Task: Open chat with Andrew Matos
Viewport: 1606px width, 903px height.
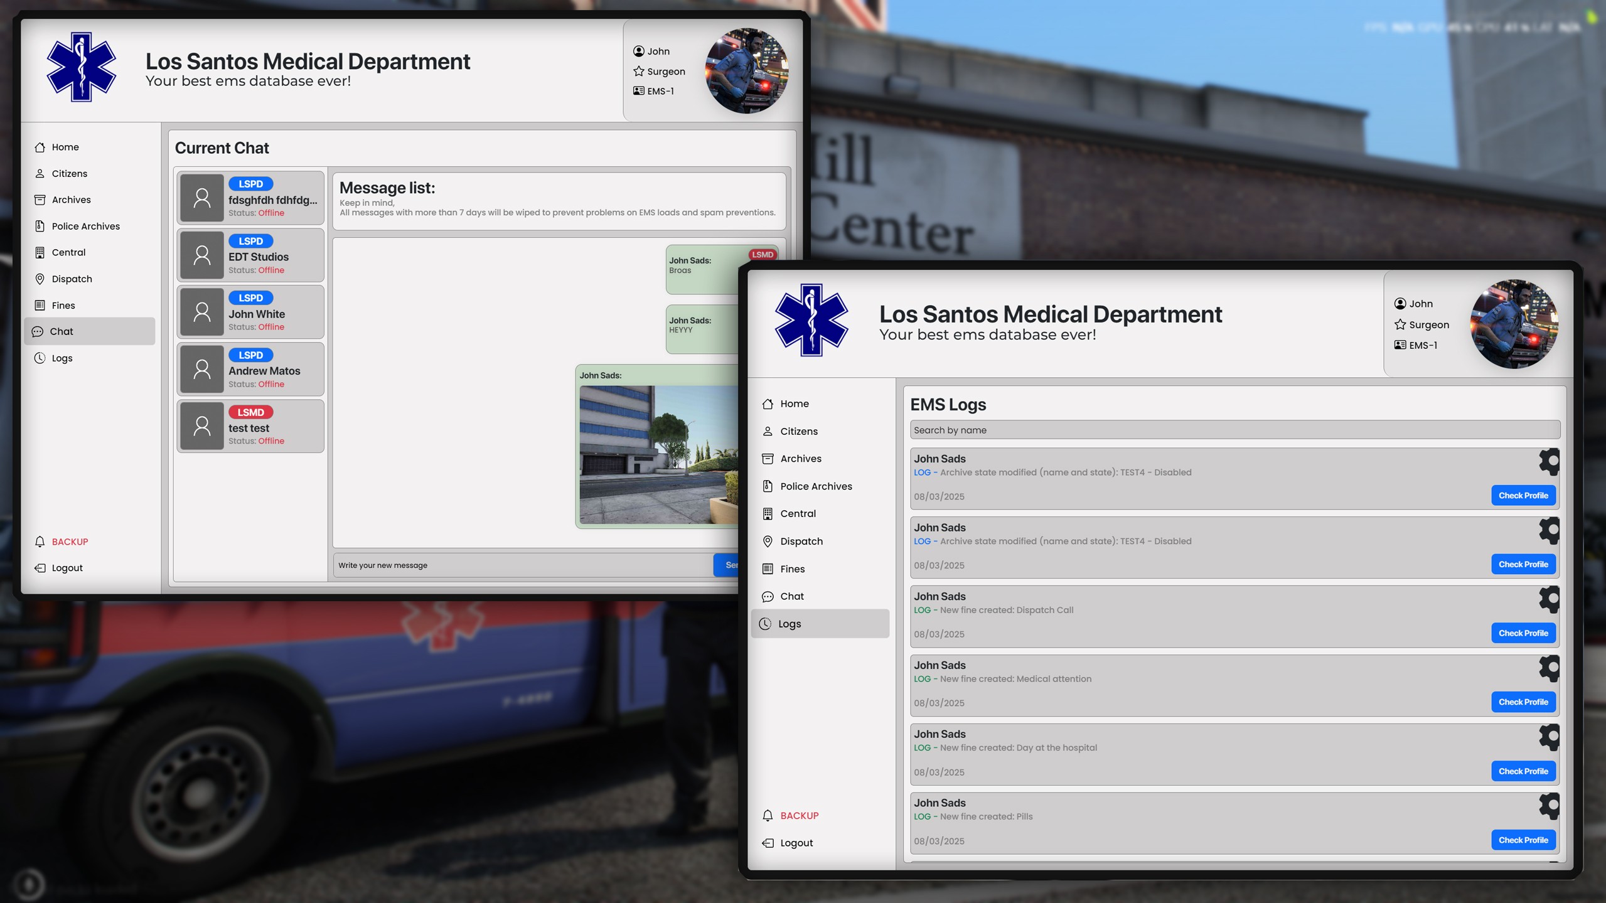Action: tap(250, 369)
